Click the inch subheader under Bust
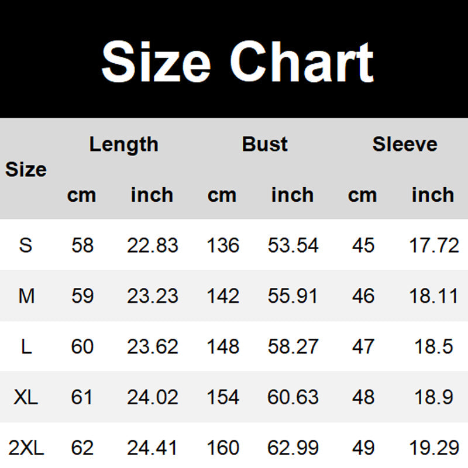Viewport: 468px width, 468px height. [292, 195]
